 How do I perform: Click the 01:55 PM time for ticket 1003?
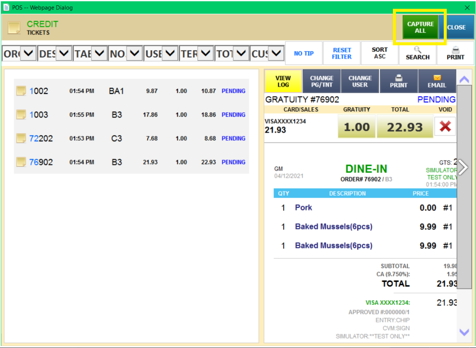tap(81, 115)
